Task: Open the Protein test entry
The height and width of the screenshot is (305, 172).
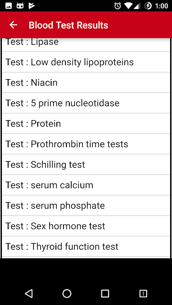Action: tap(86, 123)
